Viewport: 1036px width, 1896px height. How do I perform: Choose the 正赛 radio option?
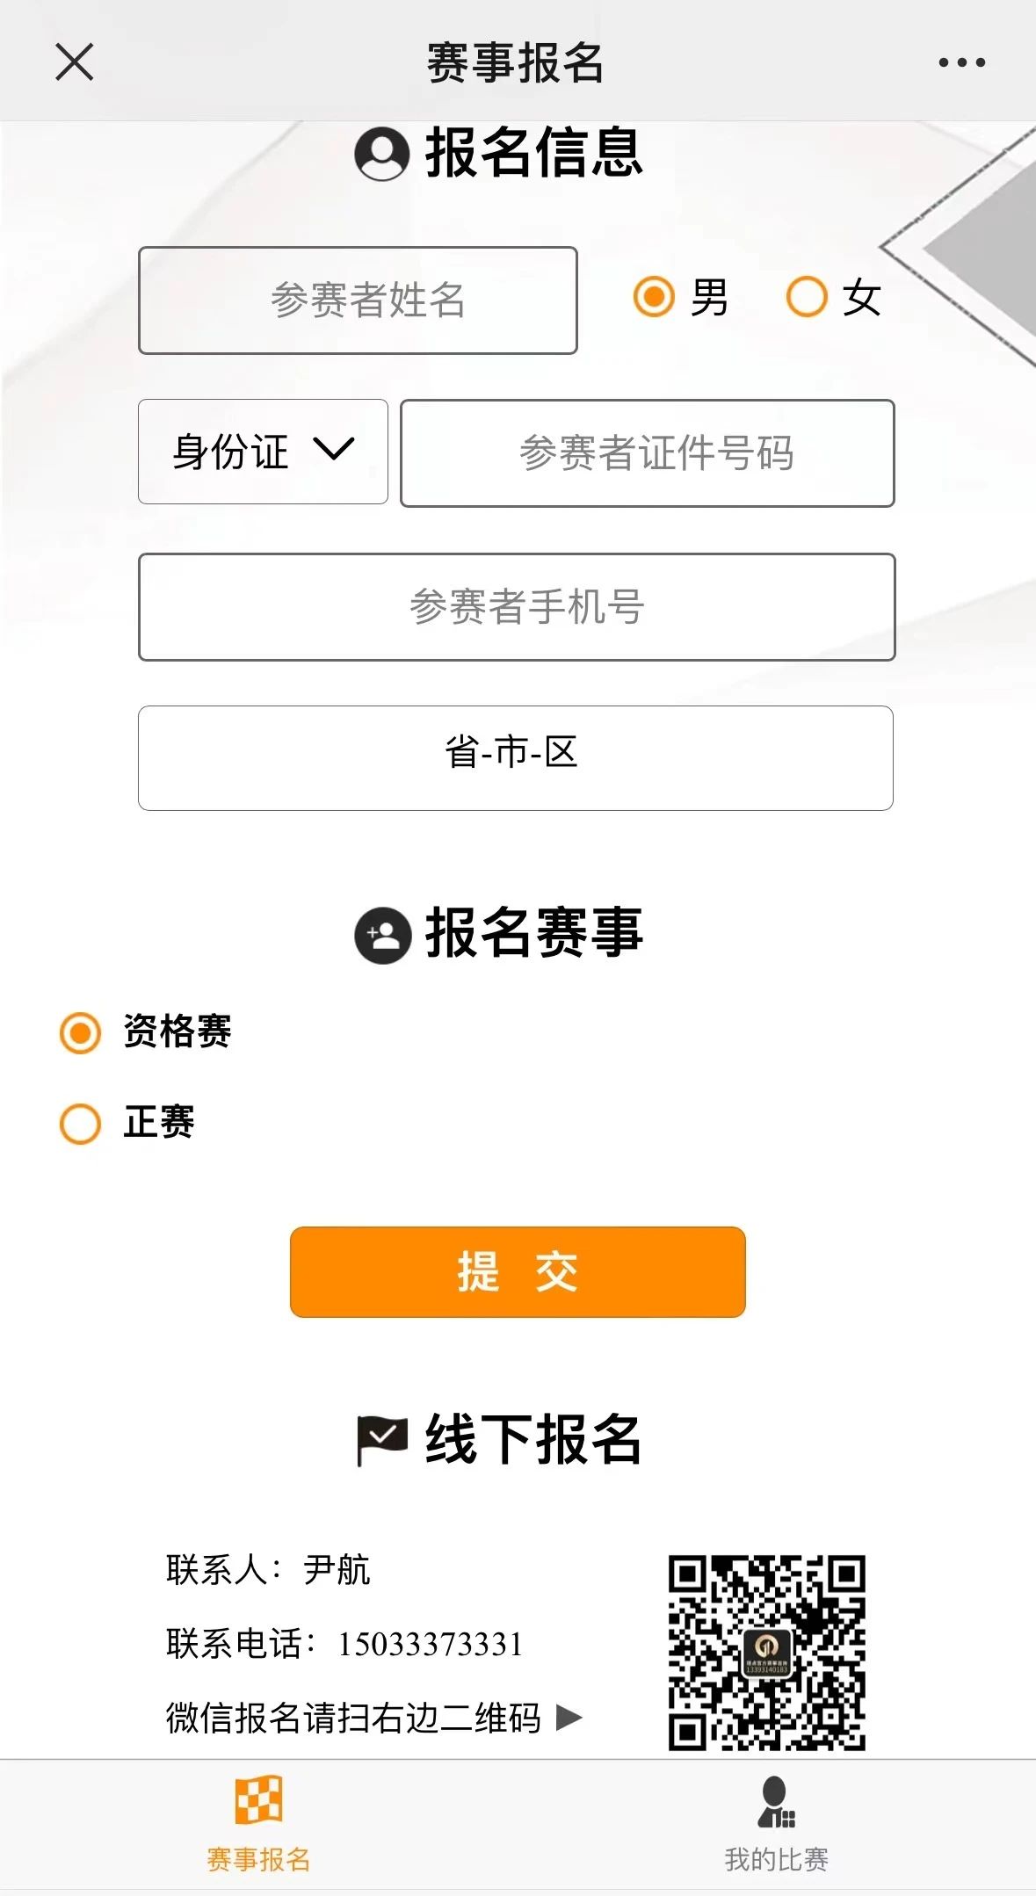pos(80,1124)
